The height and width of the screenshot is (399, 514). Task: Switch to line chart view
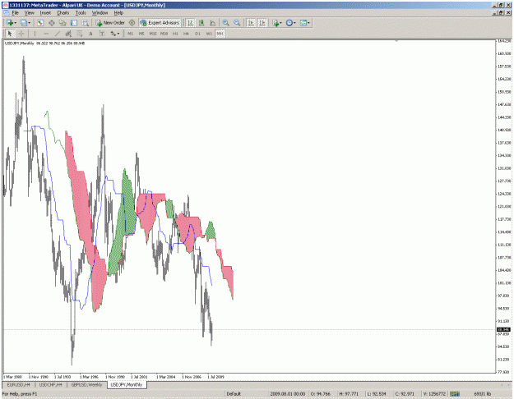tap(213, 23)
